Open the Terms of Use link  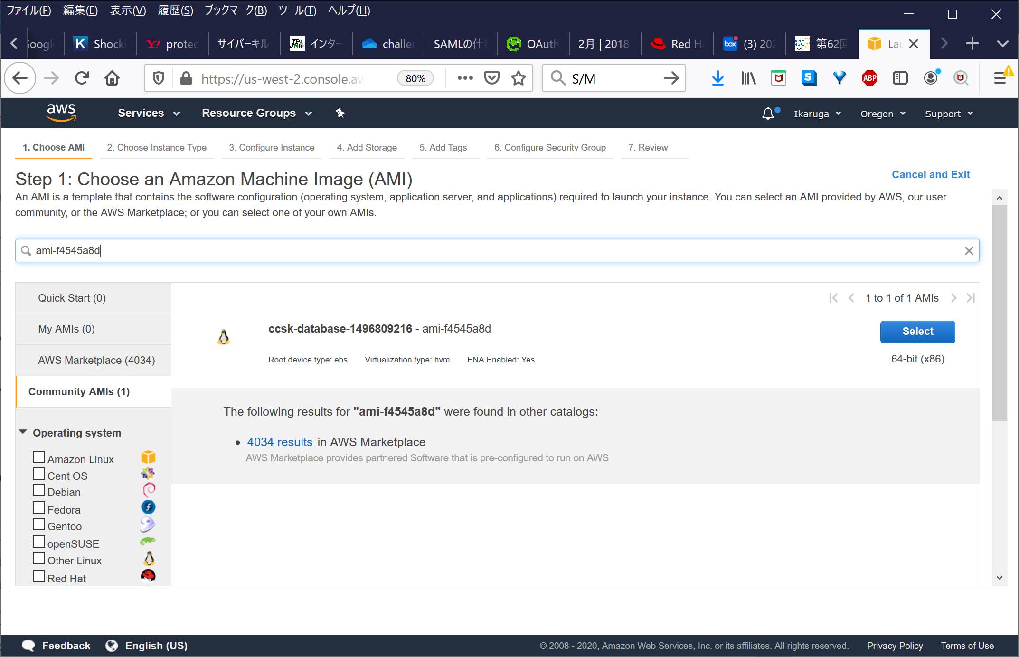pos(967,646)
